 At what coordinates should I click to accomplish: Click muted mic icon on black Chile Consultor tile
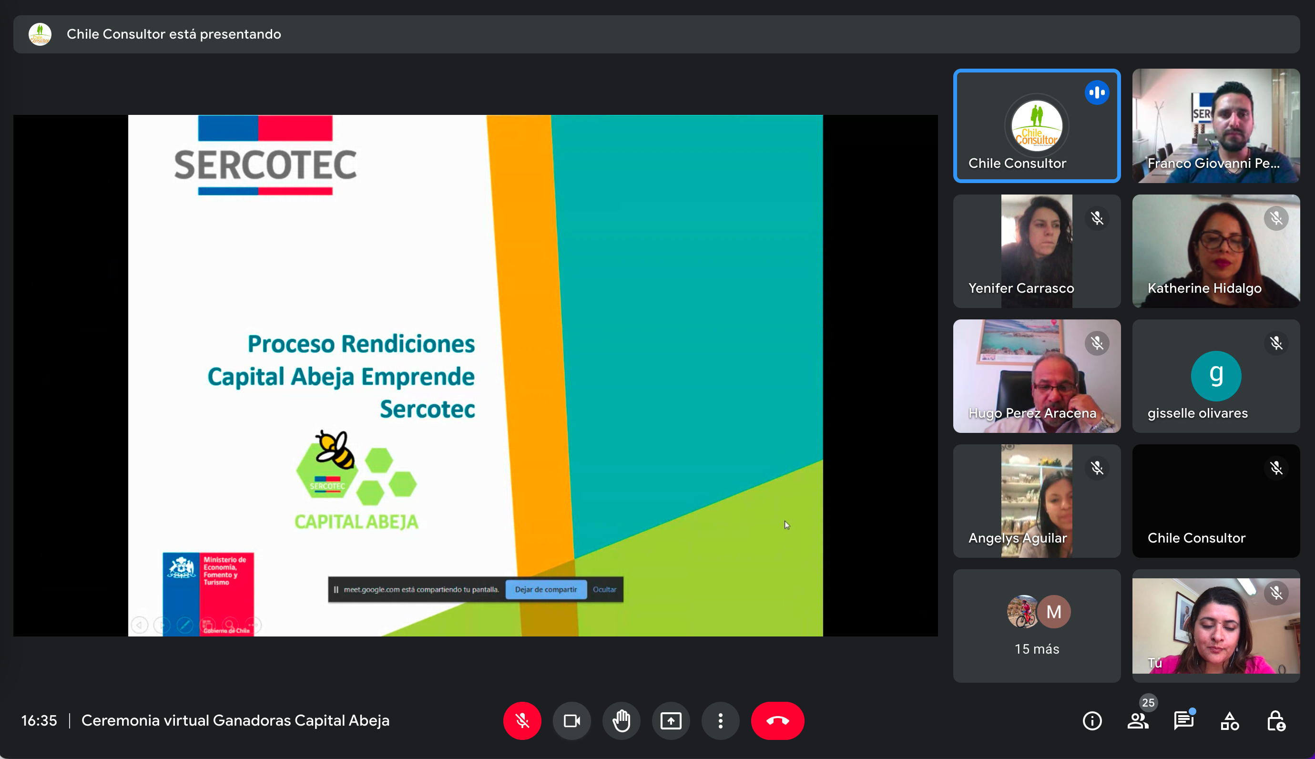pos(1276,468)
